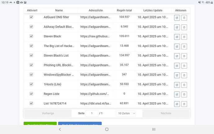
Task: Select the https://dbl.oisd.nl address cell
Action: click(96, 104)
